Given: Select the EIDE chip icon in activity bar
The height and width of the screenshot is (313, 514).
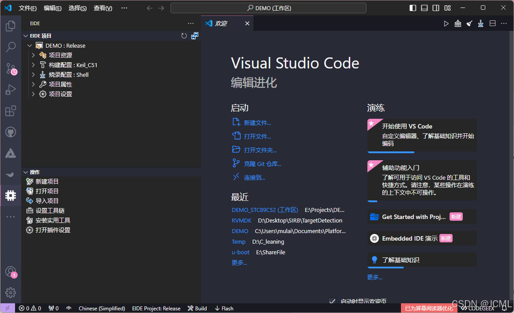Looking at the screenshot, I should point(11,196).
